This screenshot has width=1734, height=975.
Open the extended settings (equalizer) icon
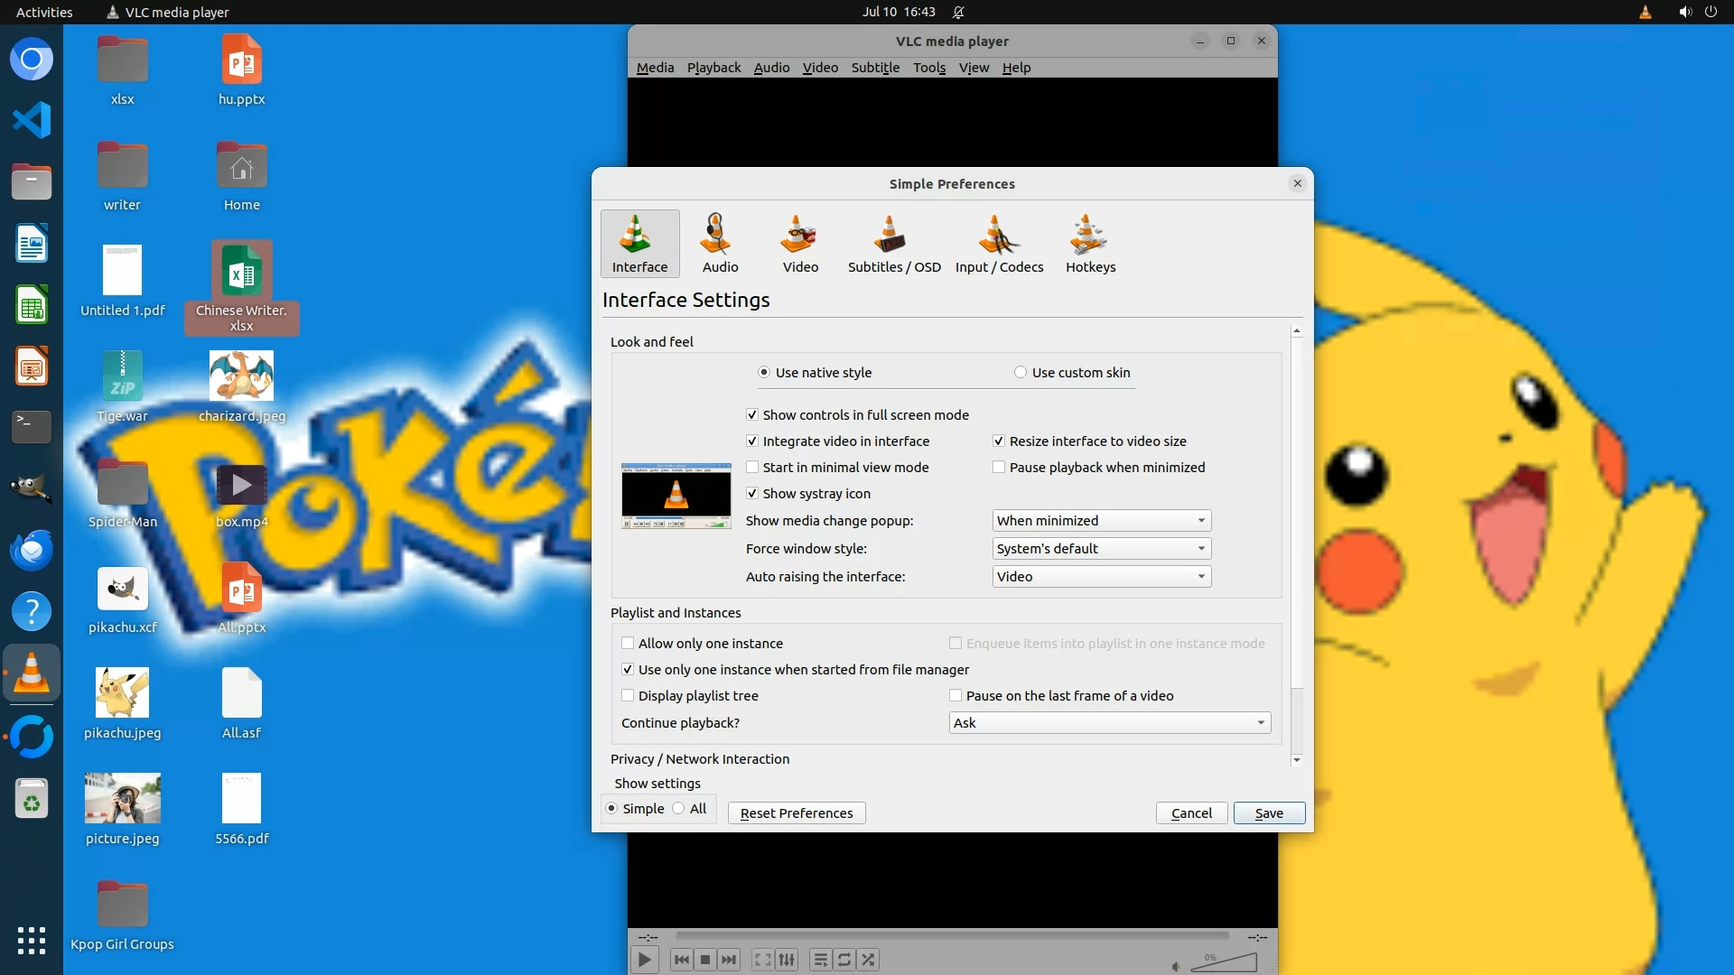pos(787,960)
